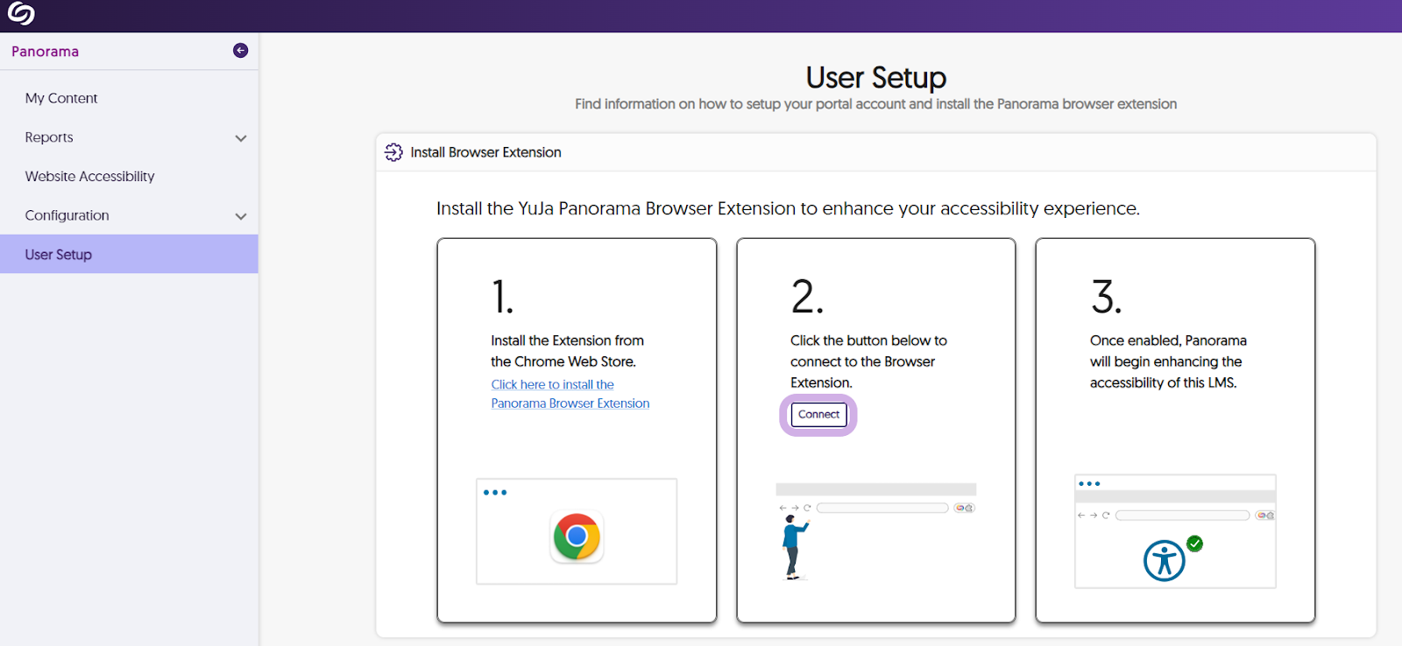Viewport: 1402px width, 646px height.
Task: Expand the Reports submenu chevron
Action: pos(241,138)
